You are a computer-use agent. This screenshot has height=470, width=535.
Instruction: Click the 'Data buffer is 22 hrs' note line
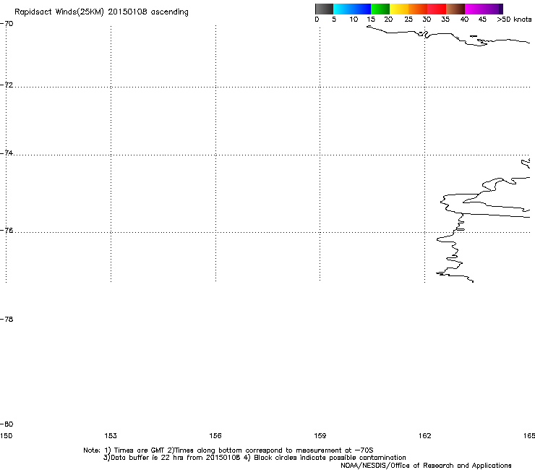point(254,458)
